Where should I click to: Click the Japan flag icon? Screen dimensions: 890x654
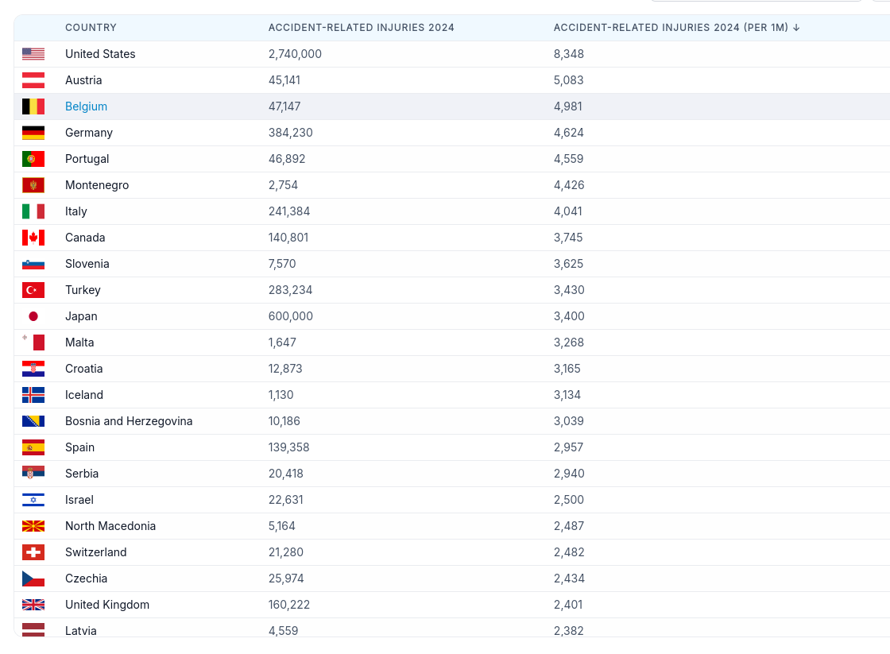pyautogui.click(x=33, y=316)
